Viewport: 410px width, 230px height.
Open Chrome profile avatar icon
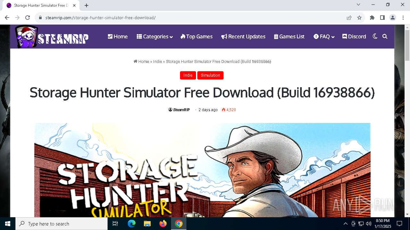[x=393, y=18]
